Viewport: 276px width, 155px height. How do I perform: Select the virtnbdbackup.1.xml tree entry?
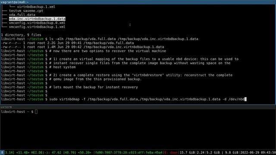pos(36,7)
